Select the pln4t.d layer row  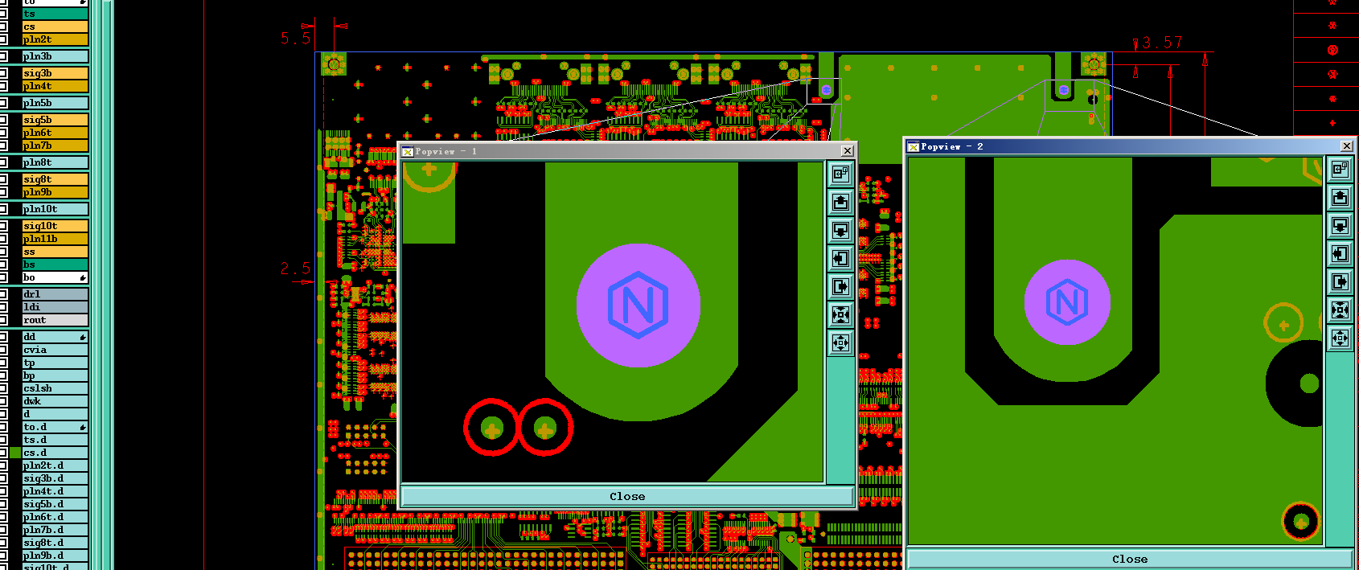[x=55, y=491]
